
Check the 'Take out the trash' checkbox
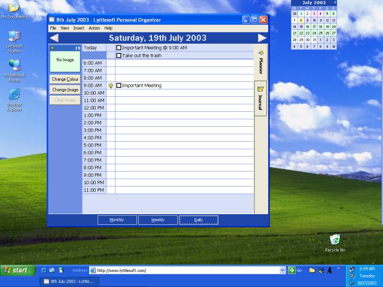[118, 56]
